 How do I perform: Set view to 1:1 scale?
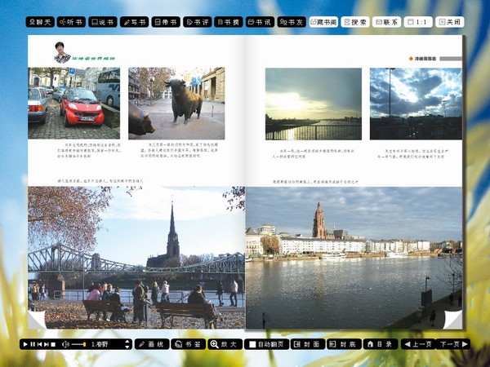[x=418, y=22]
